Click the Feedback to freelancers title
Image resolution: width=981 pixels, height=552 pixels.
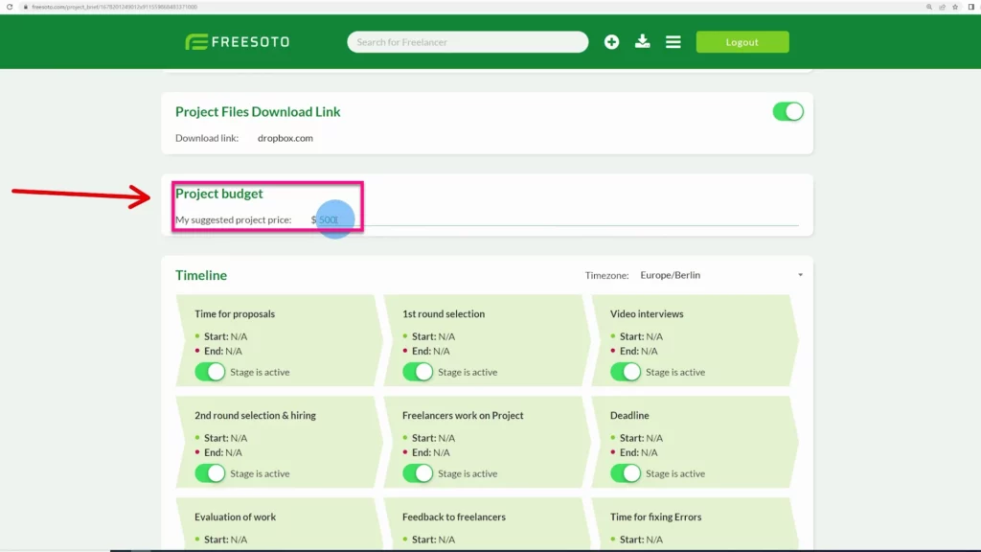(x=453, y=517)
